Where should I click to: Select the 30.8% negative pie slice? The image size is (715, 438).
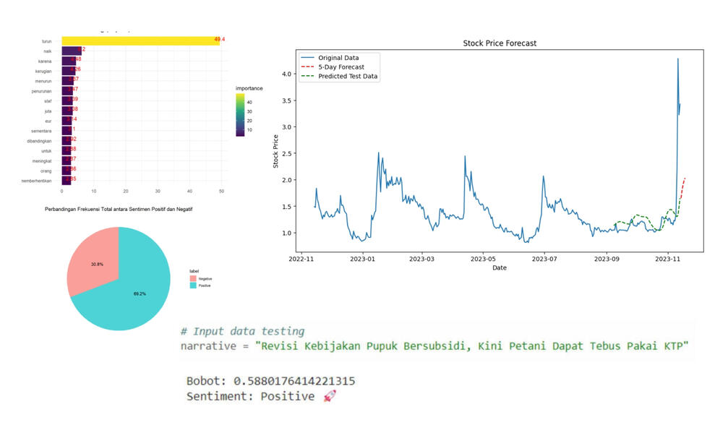coord(92,265)
